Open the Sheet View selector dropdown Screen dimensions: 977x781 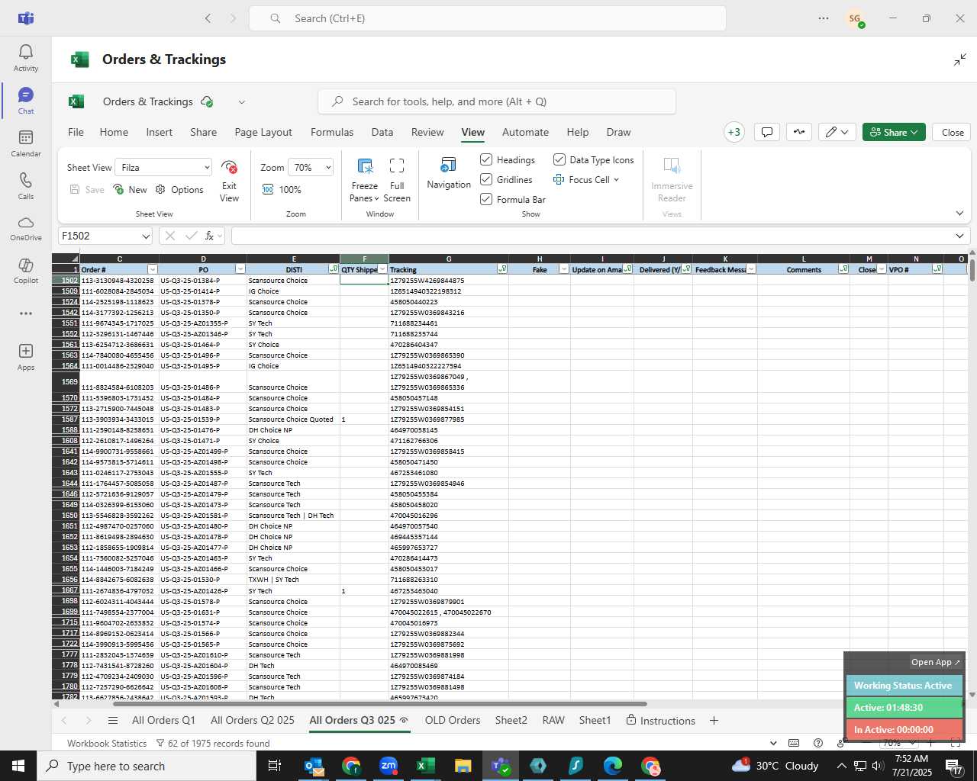point(163,167)
